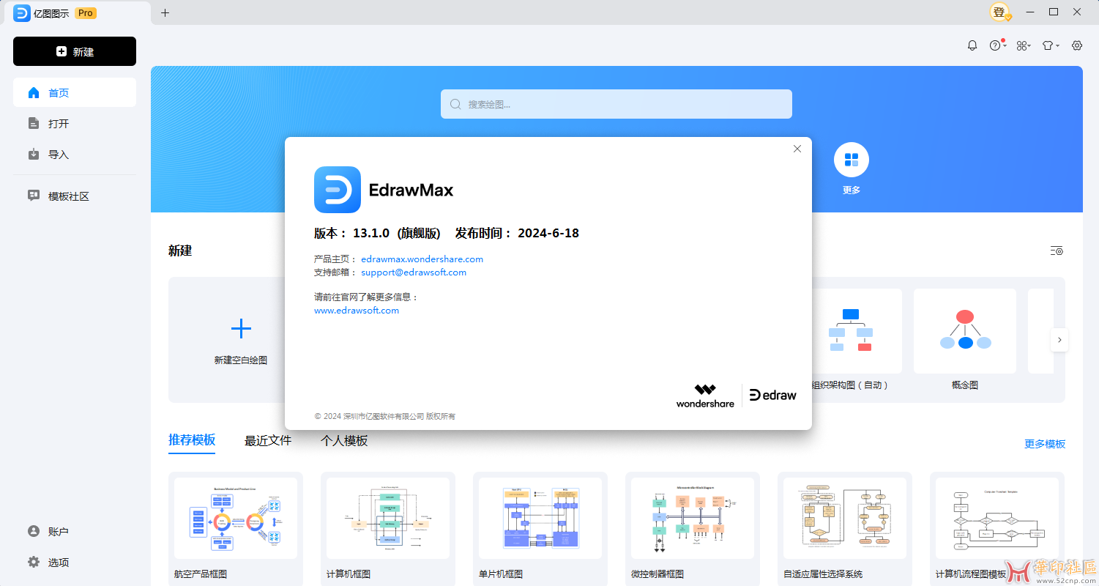Image resolution: width=1099 pixels, height=586 pixels.
Task: Click the 首页 home icon in the sidebar
Action: (x=34, y=92)
